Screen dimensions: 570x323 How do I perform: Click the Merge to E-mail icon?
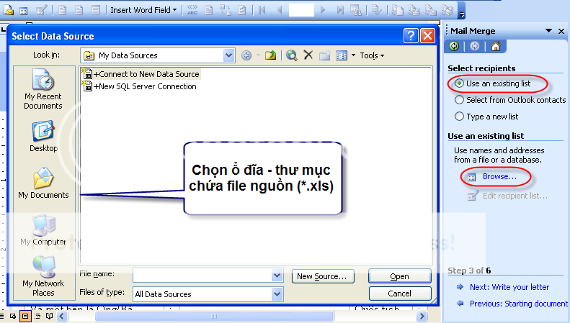point(431,10)
